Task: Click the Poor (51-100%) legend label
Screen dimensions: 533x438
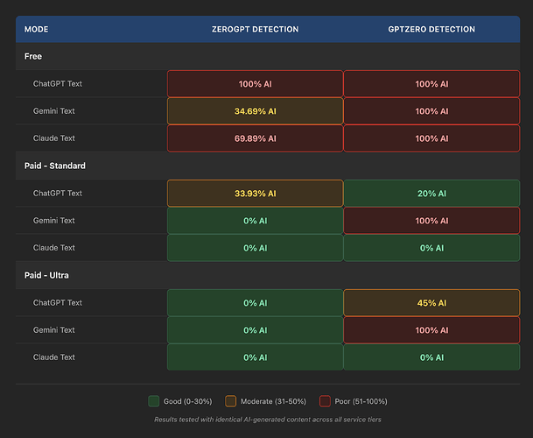Action: click(361, 401)
